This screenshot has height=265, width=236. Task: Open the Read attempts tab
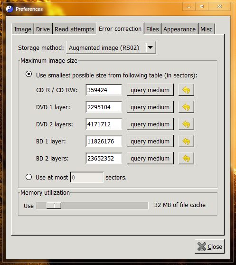click(x=75, y=29)
